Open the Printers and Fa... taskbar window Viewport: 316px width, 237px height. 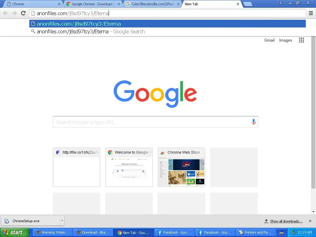[x=256, y=233]
